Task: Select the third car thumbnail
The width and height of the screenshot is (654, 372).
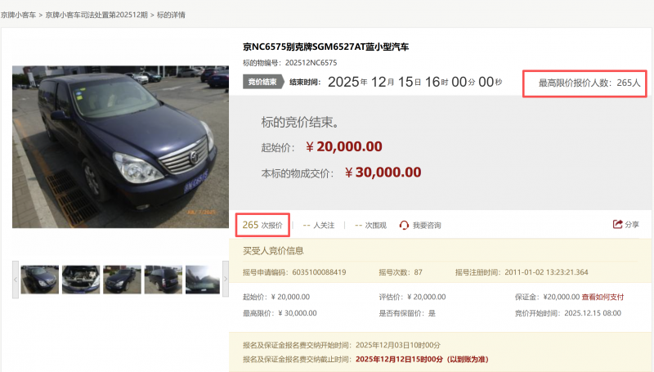Action: pyautogui.click(x=123, y=280)
